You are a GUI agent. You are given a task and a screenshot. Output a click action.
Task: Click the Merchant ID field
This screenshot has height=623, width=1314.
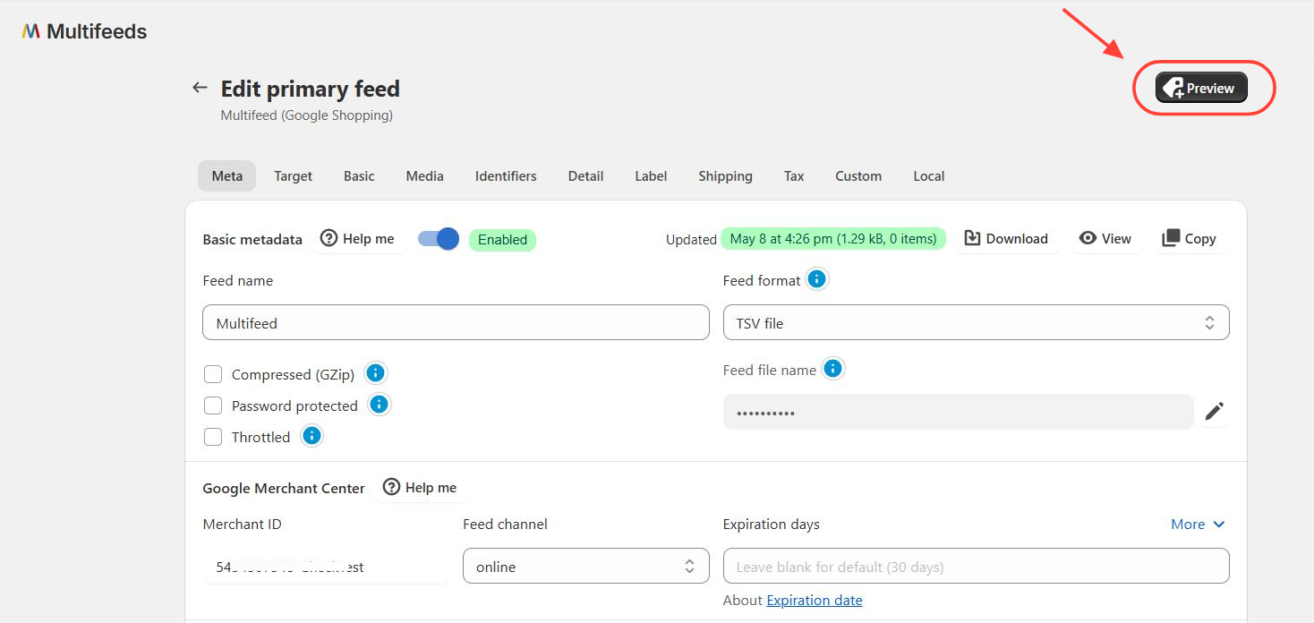326,566
